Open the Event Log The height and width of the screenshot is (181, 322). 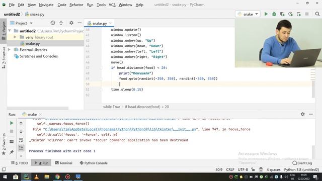302,163
